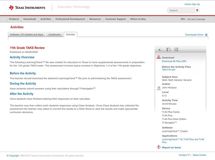Click the 11th Grade TAKS Review title
The width and height of the screenshot is (215, 160).
pyautogui.click(x=27, y=48)
